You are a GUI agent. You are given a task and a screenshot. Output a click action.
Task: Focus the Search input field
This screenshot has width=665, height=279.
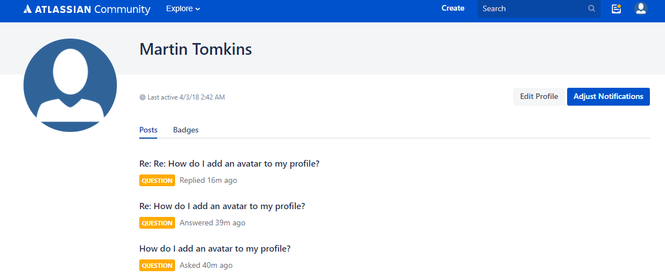point(531,9)
